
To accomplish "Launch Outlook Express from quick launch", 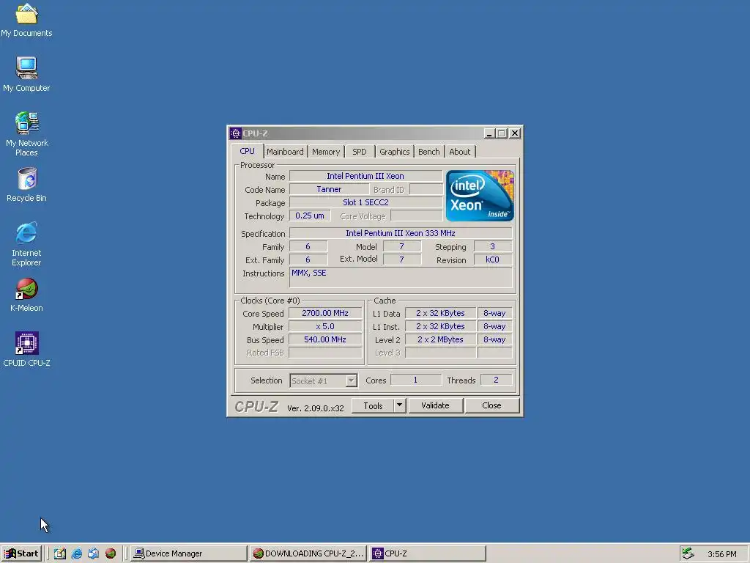I will 93,553.
